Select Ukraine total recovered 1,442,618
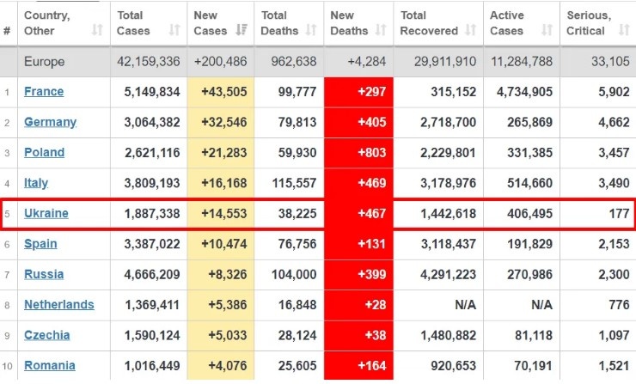The width and height of the screenshot is (636, 384). pos(448,213)
